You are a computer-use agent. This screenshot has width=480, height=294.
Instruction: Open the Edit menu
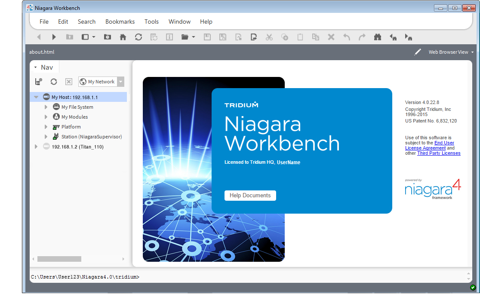coord(63,21)
